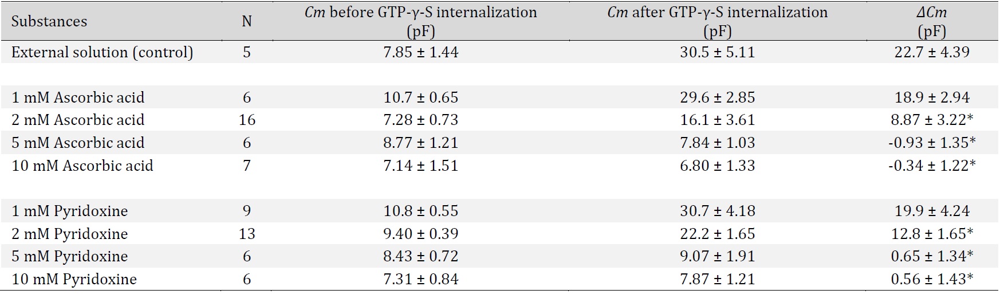
Task: Click the value 7.85 ± 1.44
Action: [421, 52]
